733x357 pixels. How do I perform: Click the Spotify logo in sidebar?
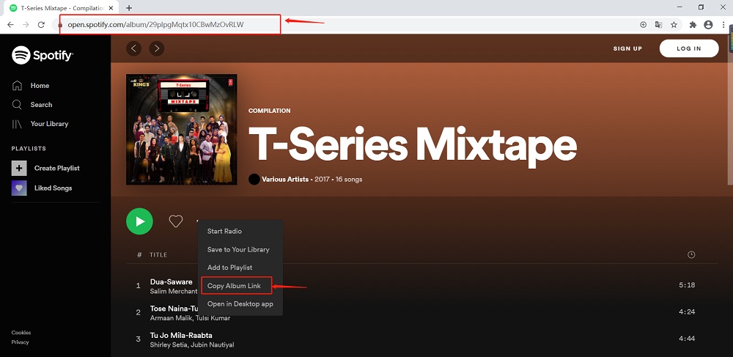[x=43, y=55]
